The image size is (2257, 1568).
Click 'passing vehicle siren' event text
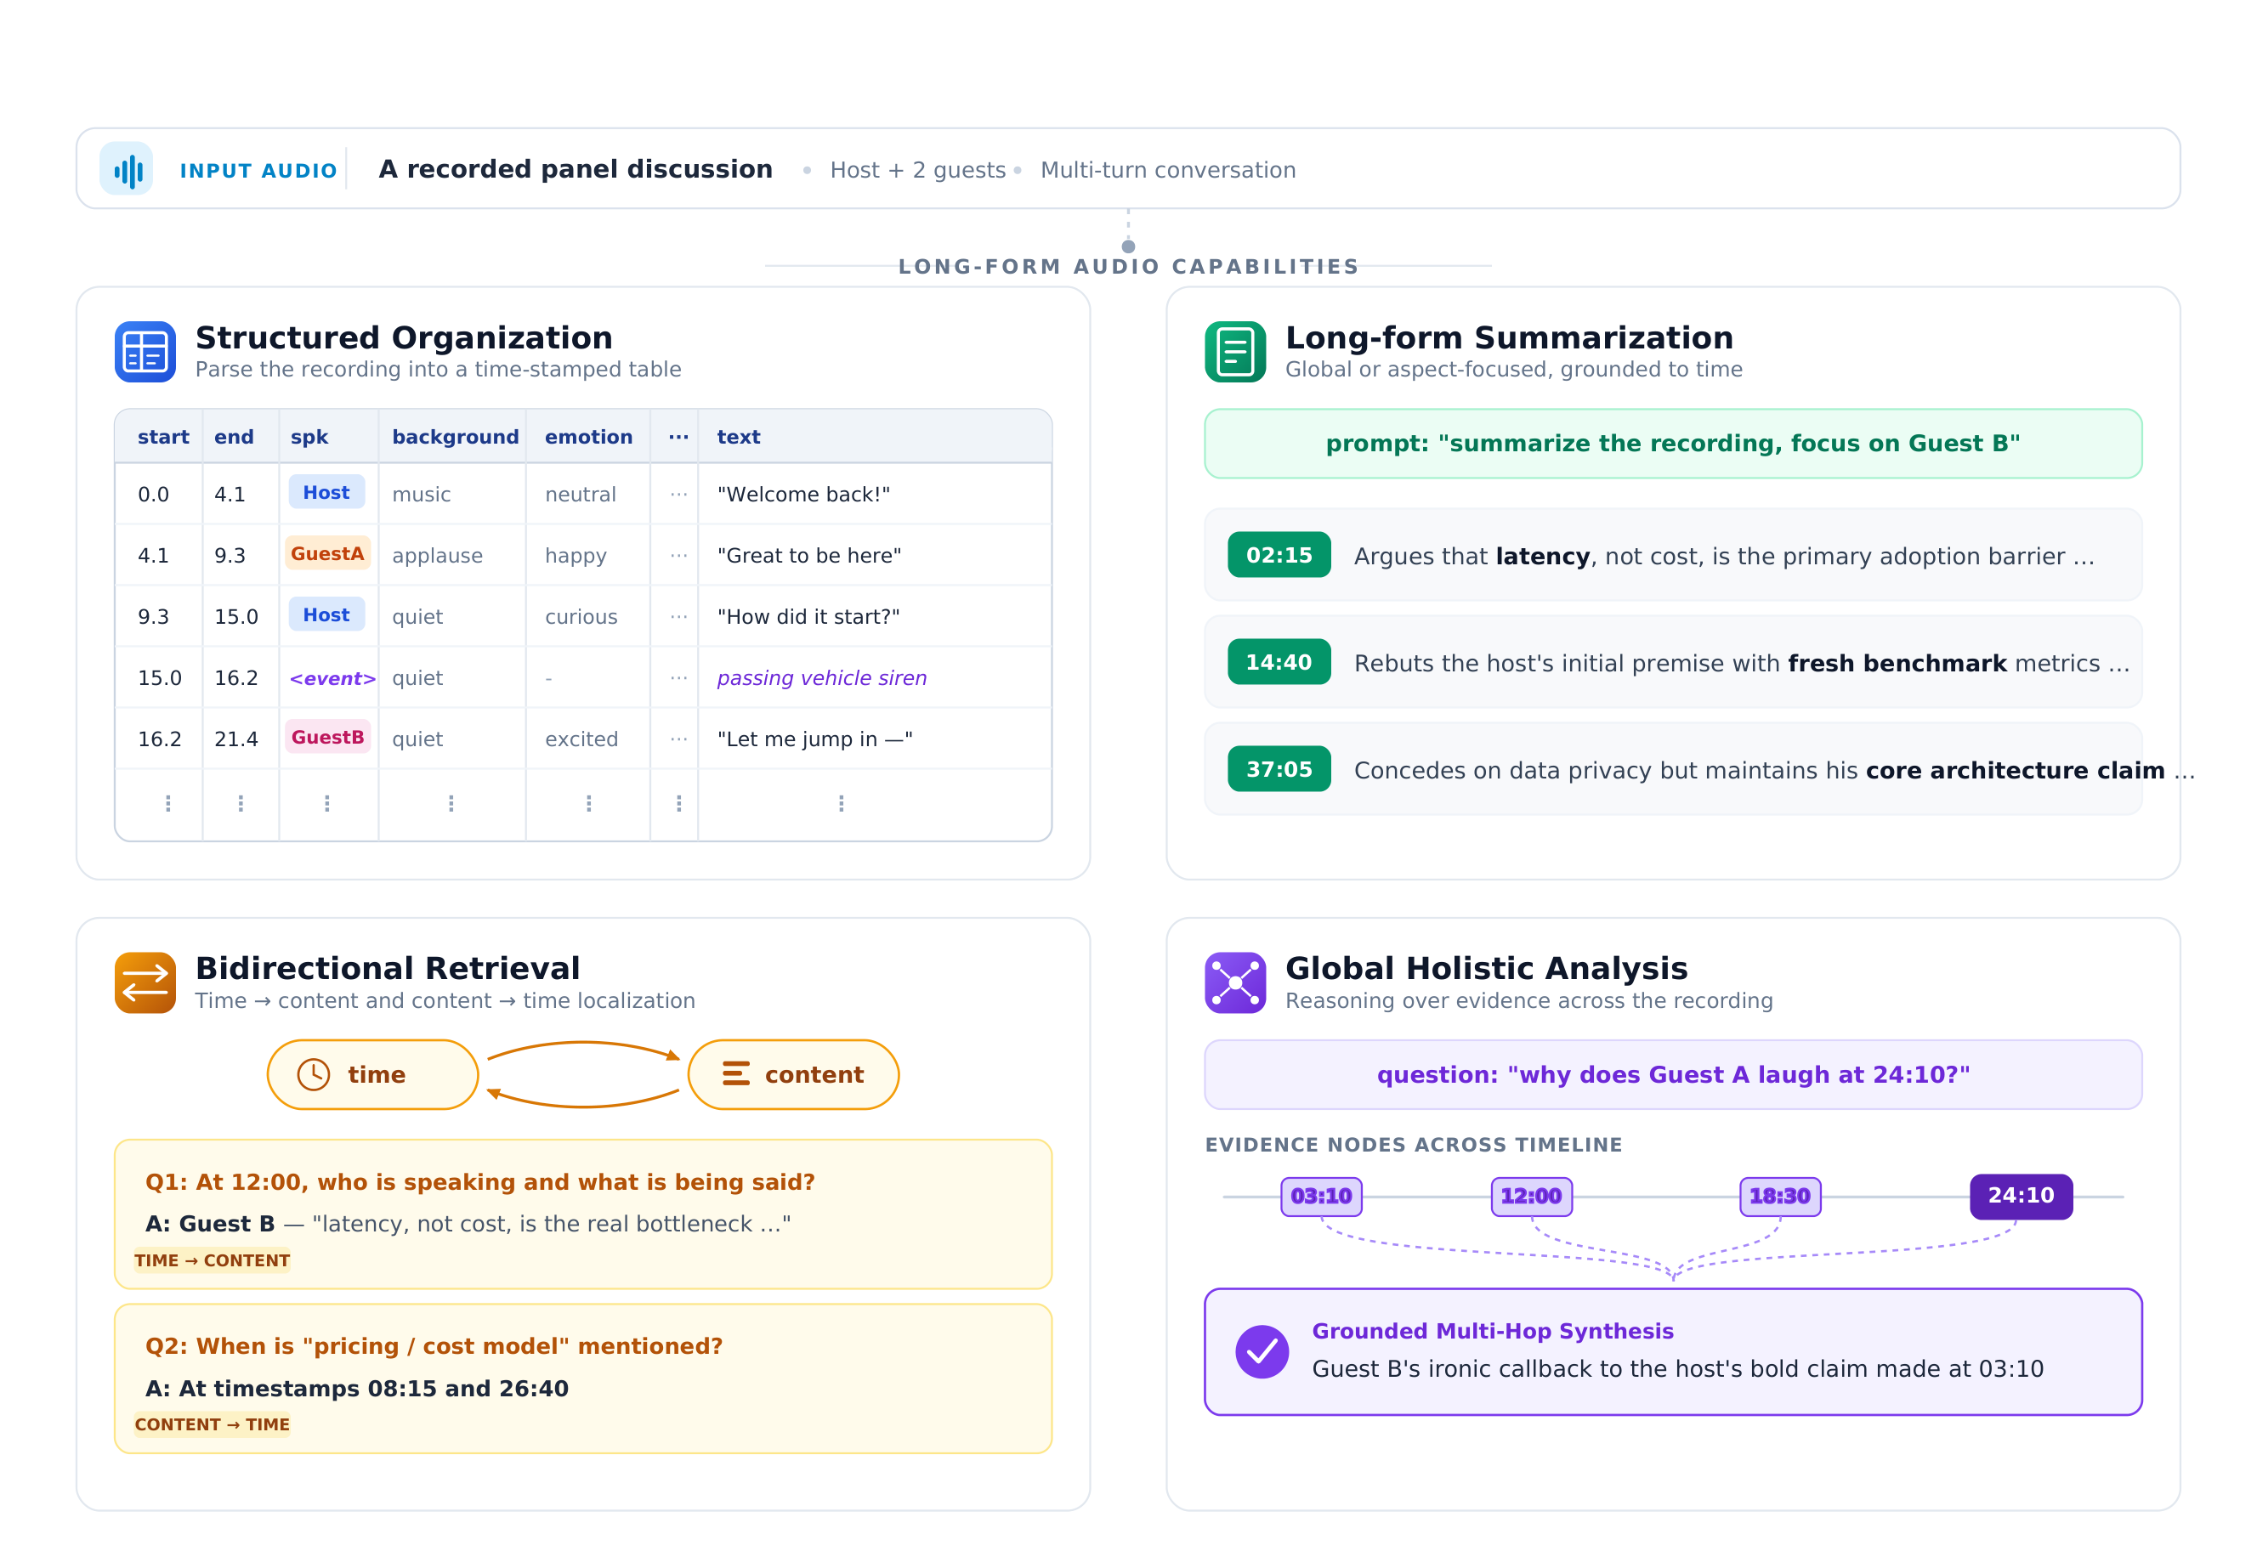click(821, 678)
